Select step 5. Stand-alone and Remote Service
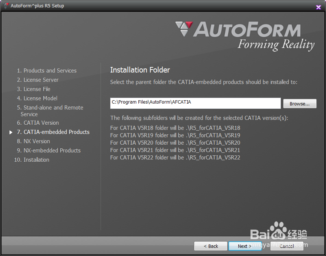The height and width of the screenshot is (256, 326). coord(50,111)
